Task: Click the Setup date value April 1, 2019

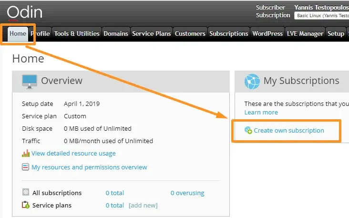Action: coord(82,104)
